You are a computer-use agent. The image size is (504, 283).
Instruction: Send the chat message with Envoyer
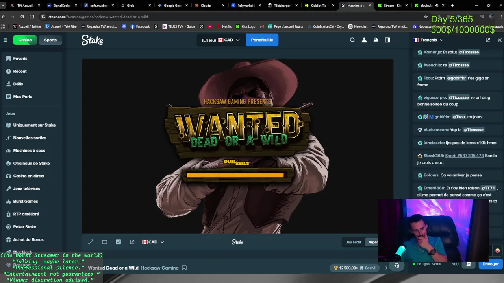pos(491,264)
